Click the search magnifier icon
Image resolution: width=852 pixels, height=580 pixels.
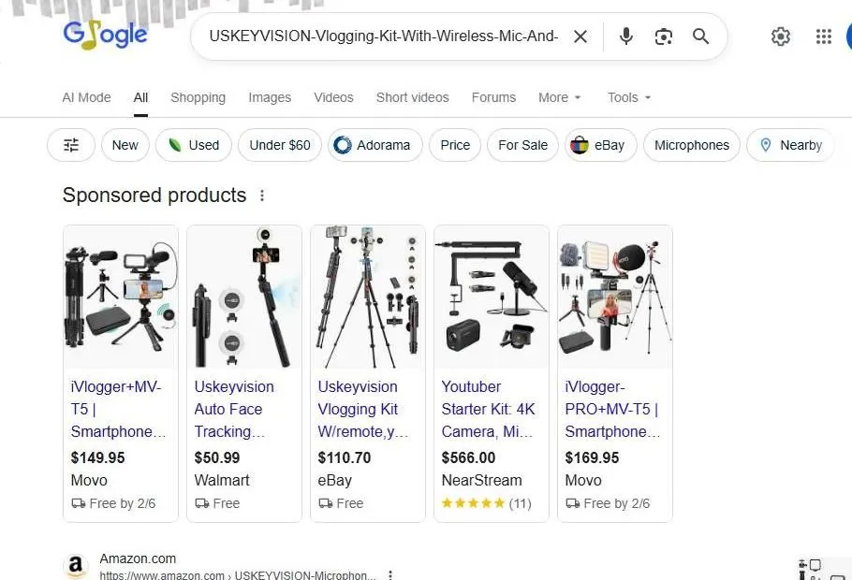point(700,36)
